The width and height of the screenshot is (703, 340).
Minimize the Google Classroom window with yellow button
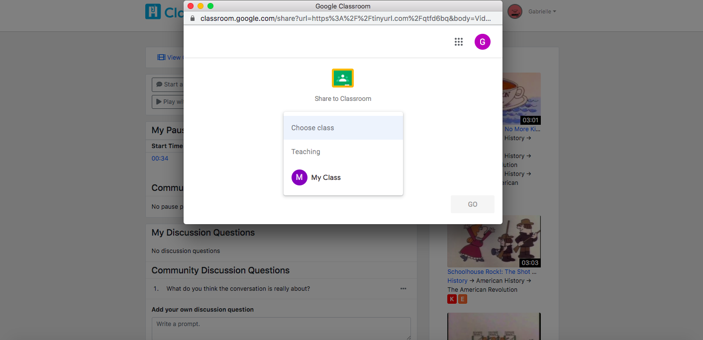pyautogui.click(x=201, y=6)
